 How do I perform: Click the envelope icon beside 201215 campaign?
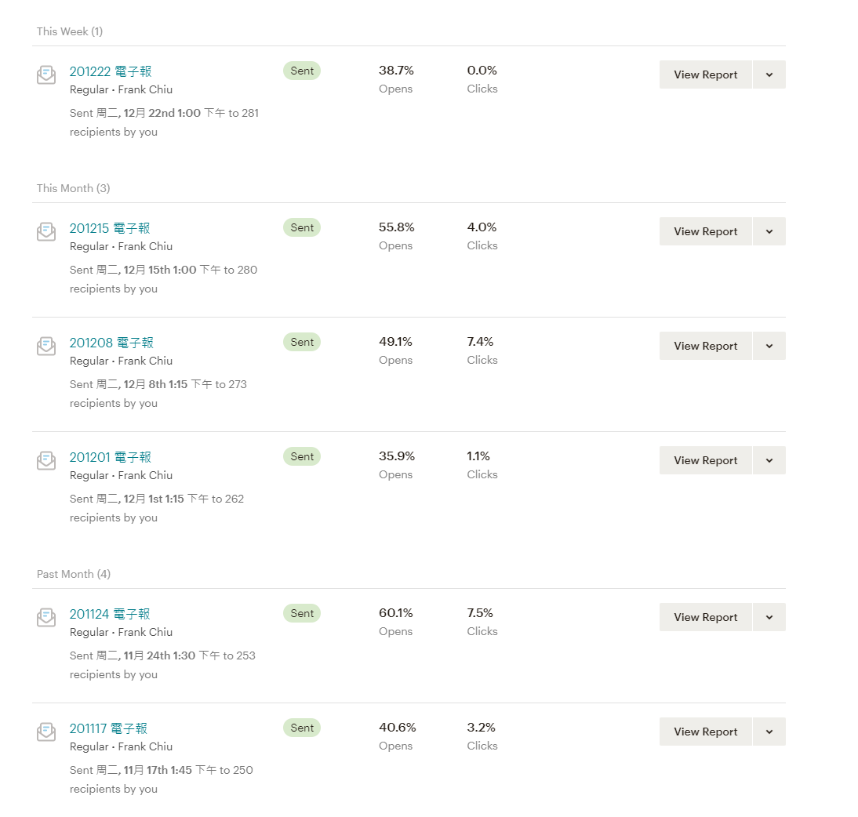(x=46, y=231)
